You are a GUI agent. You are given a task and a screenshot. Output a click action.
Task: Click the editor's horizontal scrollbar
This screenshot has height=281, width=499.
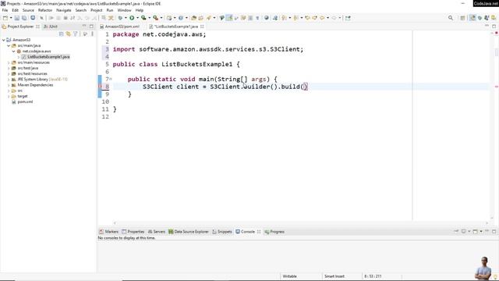click(300, 223)
